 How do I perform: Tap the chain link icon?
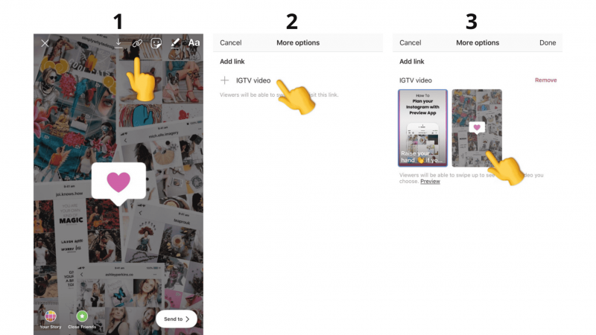click(137, 43)
